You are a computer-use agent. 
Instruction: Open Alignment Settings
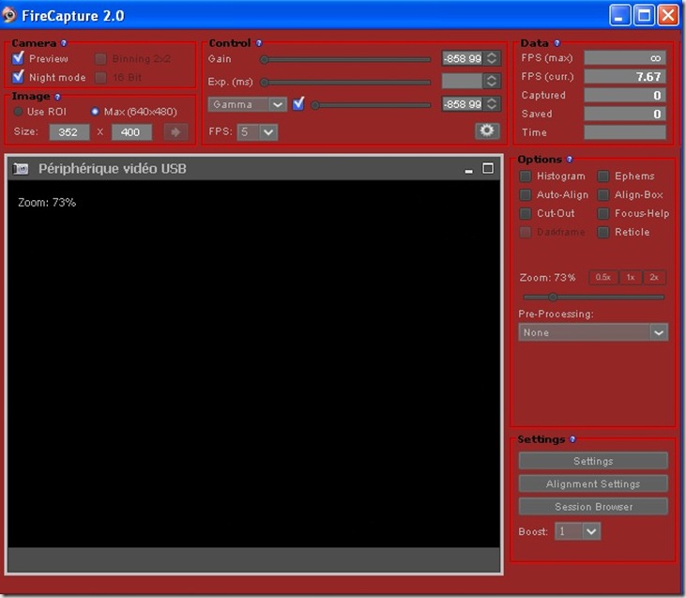click(593, 483)
